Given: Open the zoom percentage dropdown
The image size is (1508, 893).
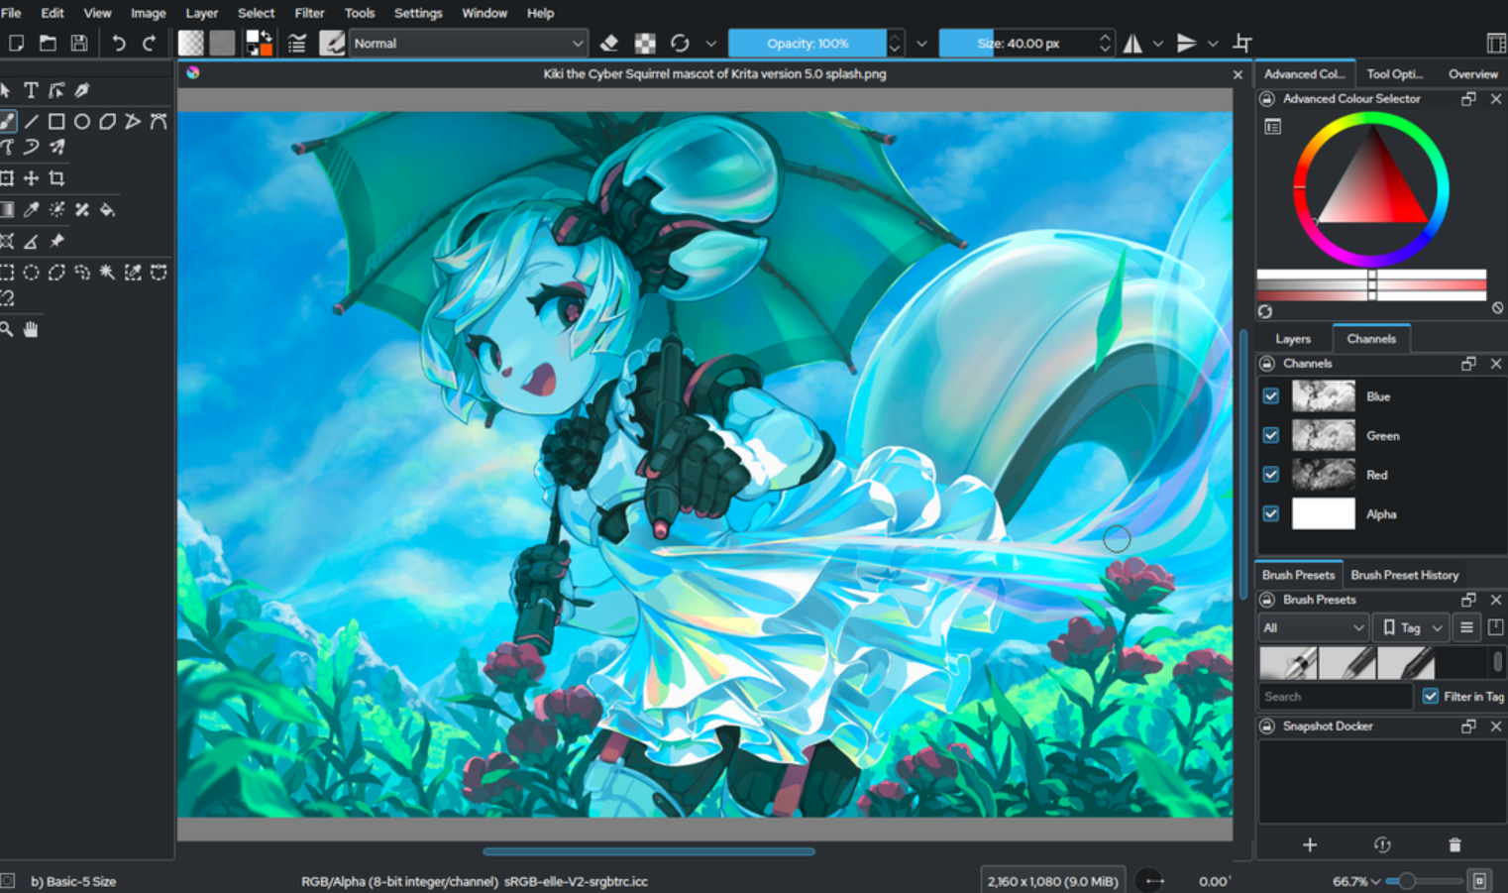Looking at the screenshot, I should coord(1356,881).
